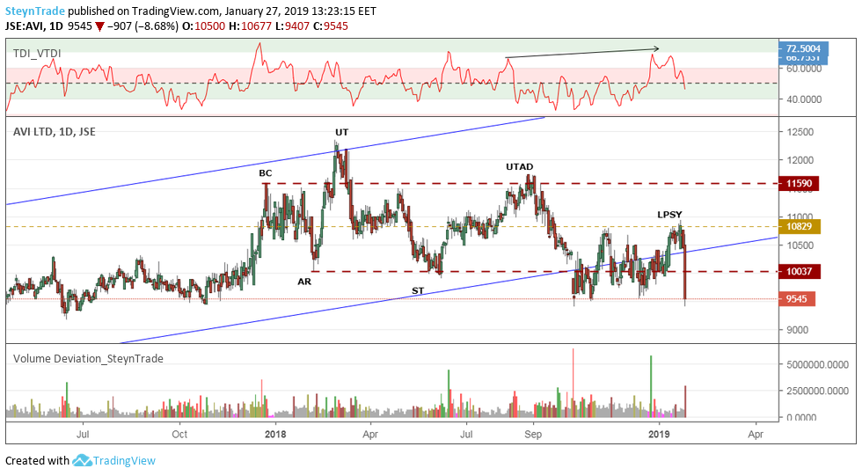
Task: Click the 9000 price axis value
Action: (797, 330)
